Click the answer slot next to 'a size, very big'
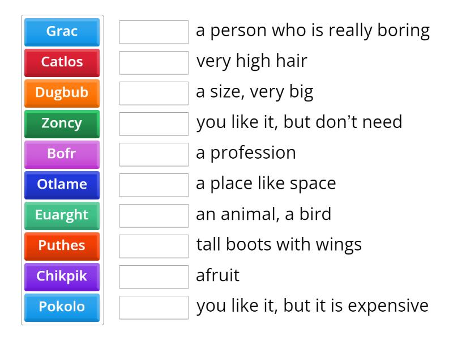The image size is (453, 340). click(153, 93)
